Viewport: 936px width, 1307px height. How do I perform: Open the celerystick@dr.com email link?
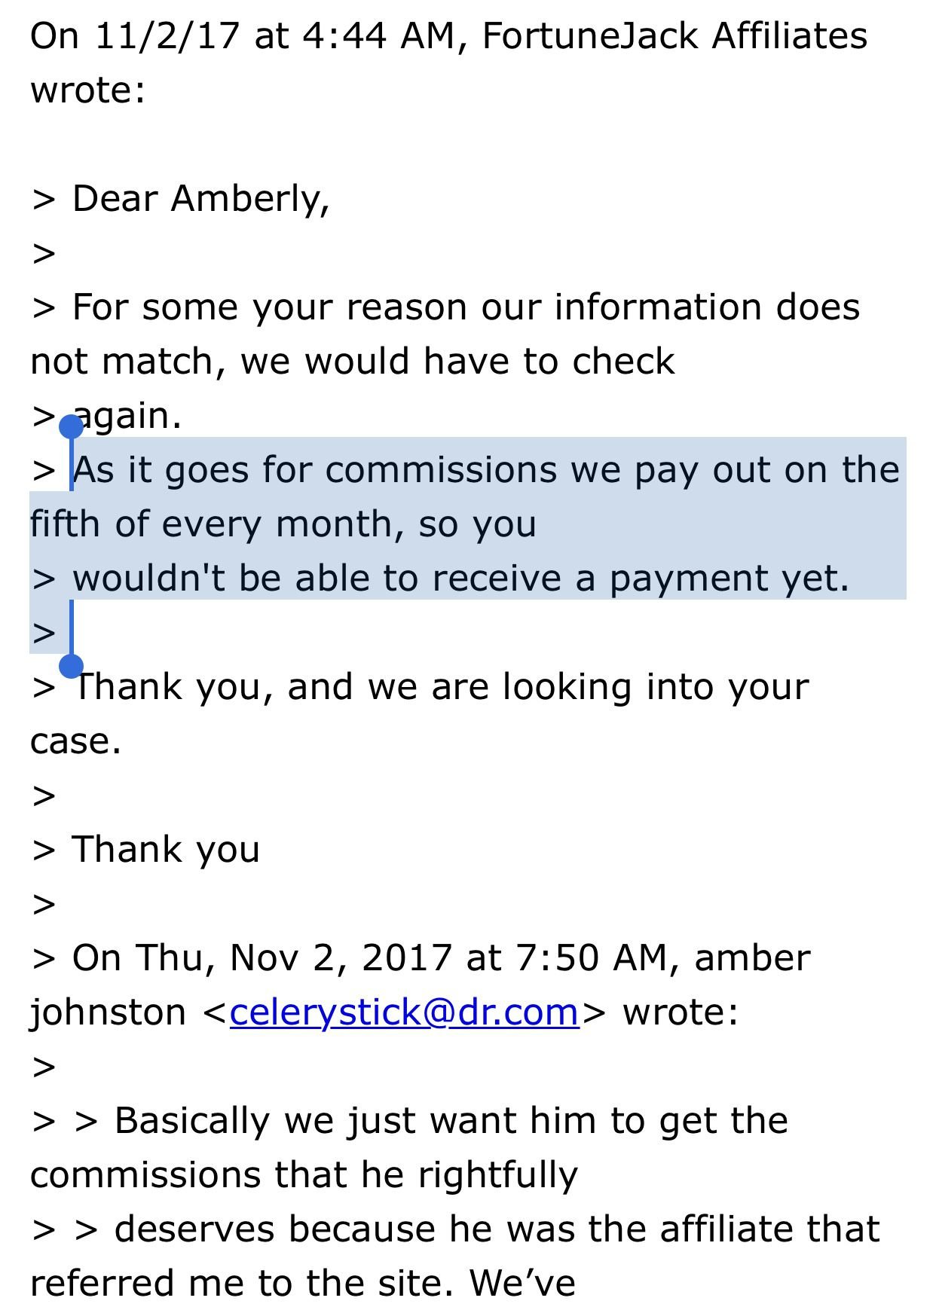pyautogui.click(x=404, y=1012)
